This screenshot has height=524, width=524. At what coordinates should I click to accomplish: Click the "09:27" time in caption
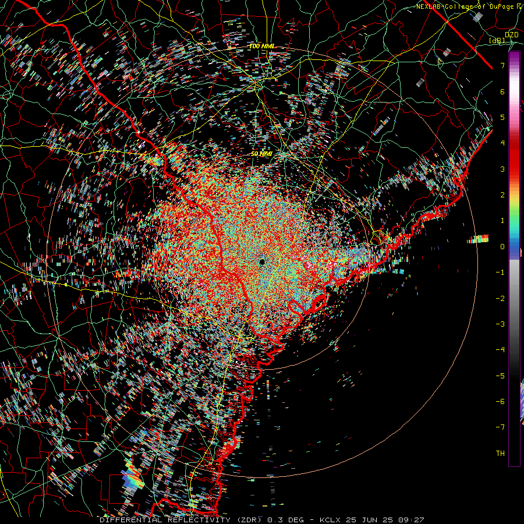click(x=411, y=520)
